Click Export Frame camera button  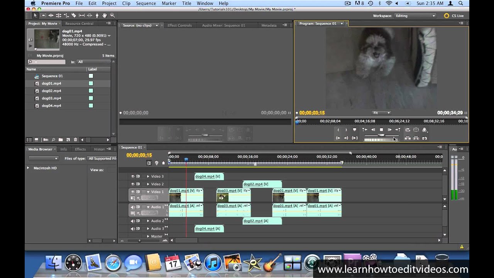[425, 138]
